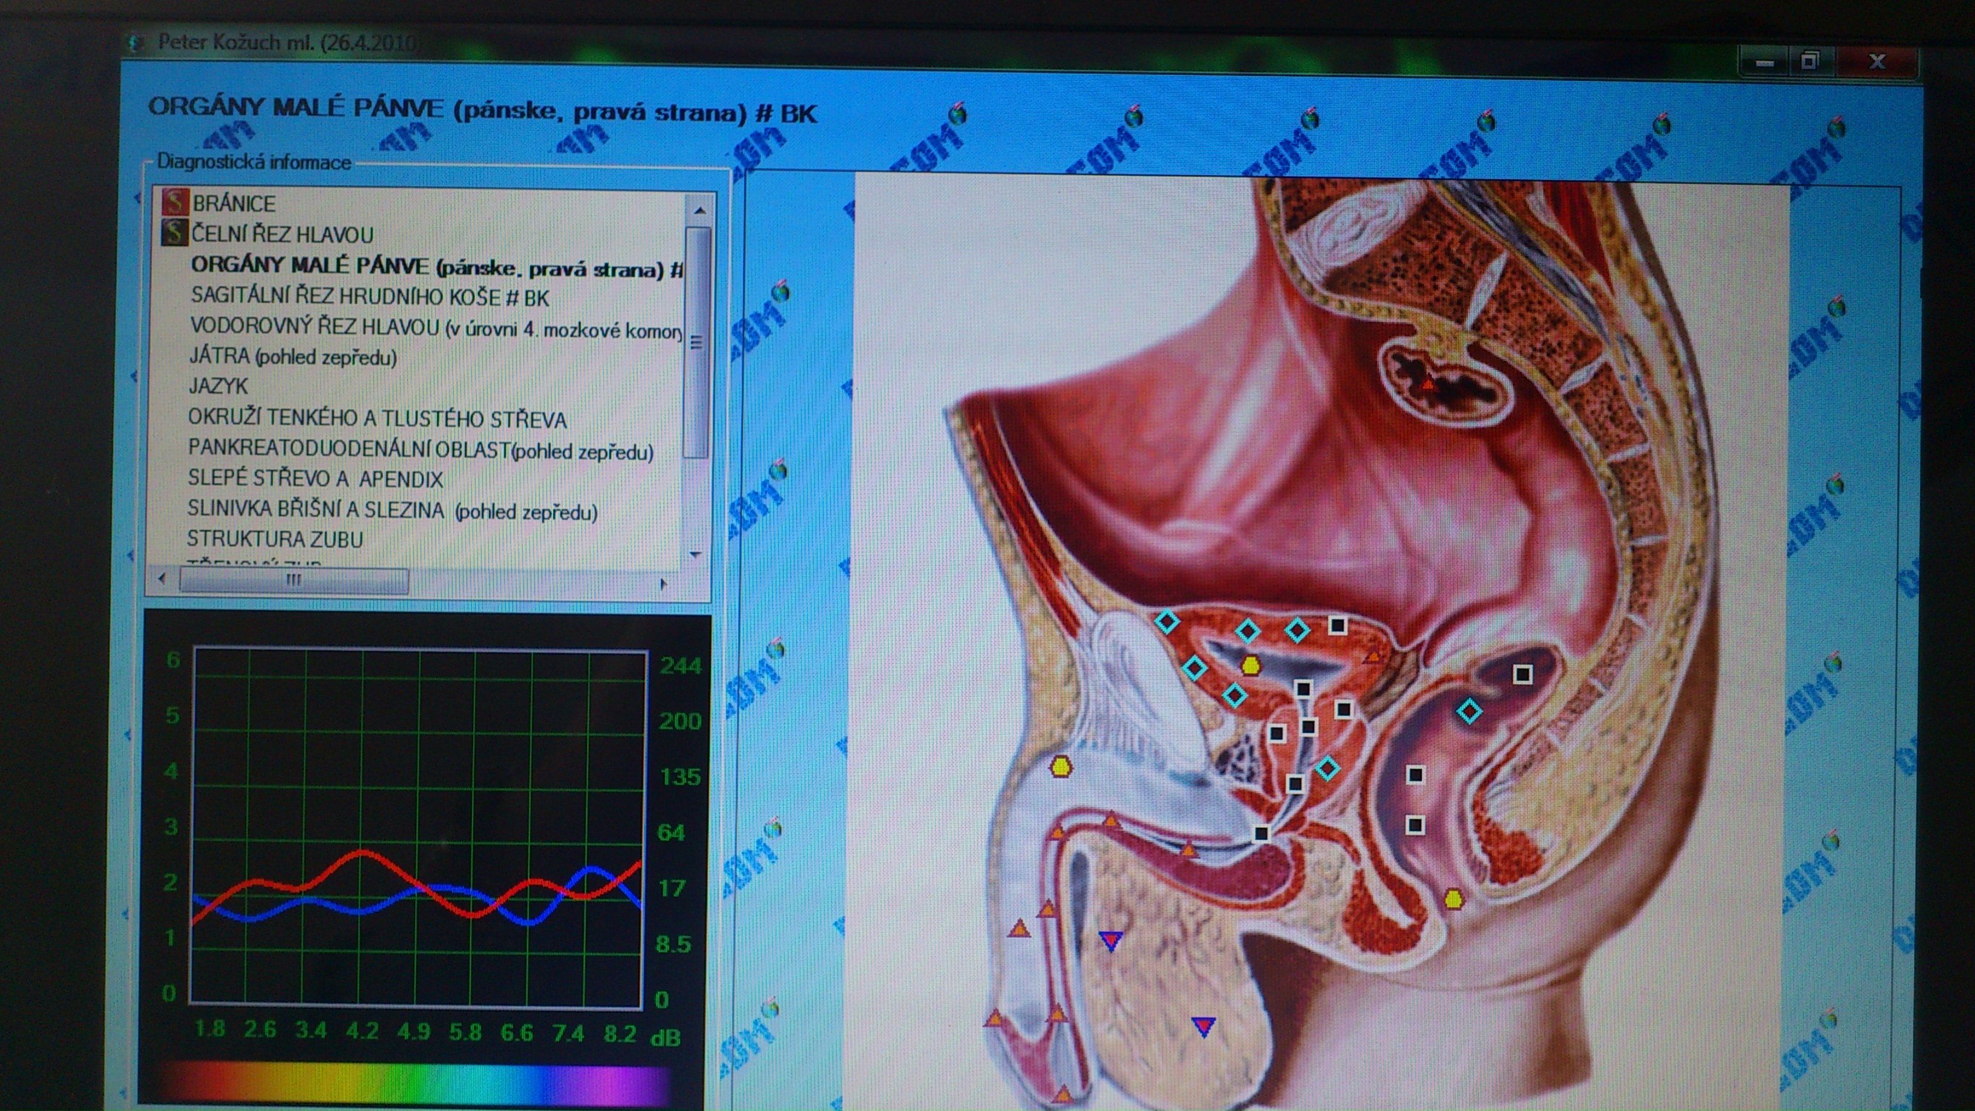
Task: Restore down the diagnostic window
Action: click(1809, 61)
